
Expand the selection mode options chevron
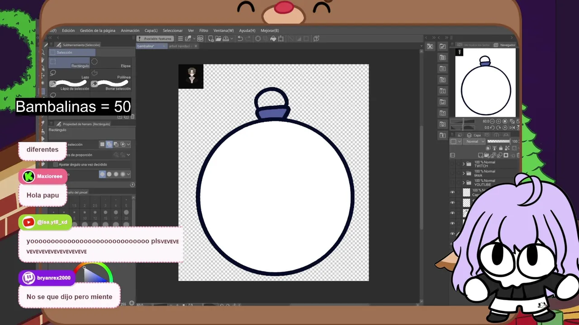click(128, 144)
